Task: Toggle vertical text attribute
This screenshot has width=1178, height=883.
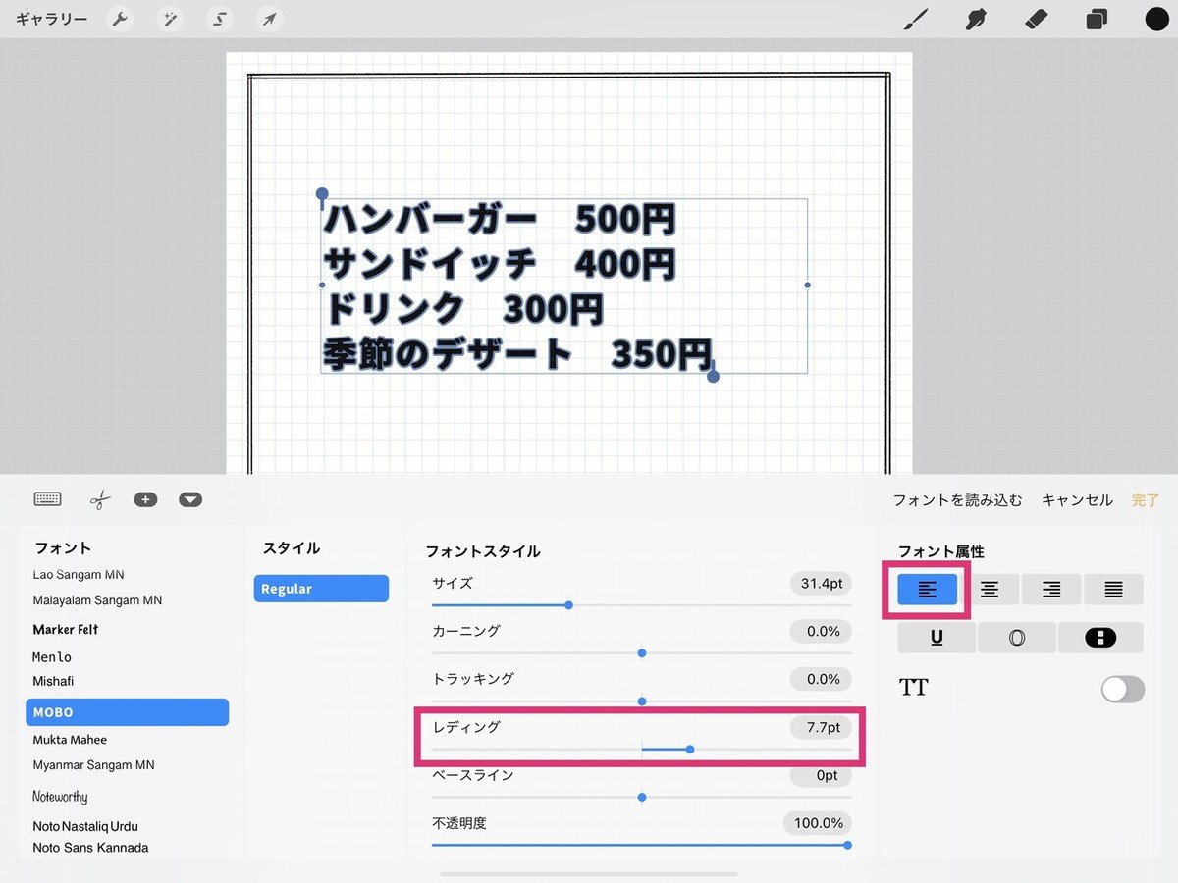Action: pyautogui.click(x=1100, y=638)
